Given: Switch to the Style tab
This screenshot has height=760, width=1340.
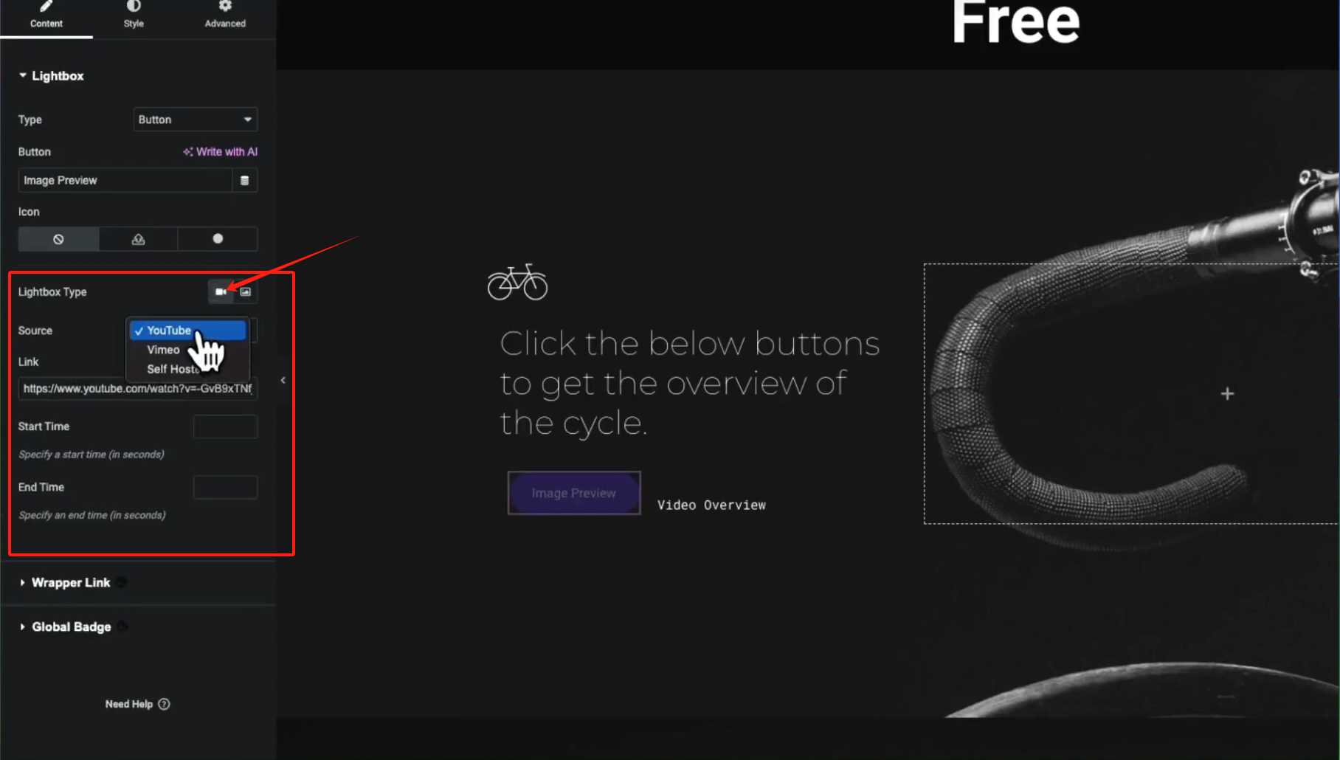Looking at the screenshot, I should click(x=134, y=15).
